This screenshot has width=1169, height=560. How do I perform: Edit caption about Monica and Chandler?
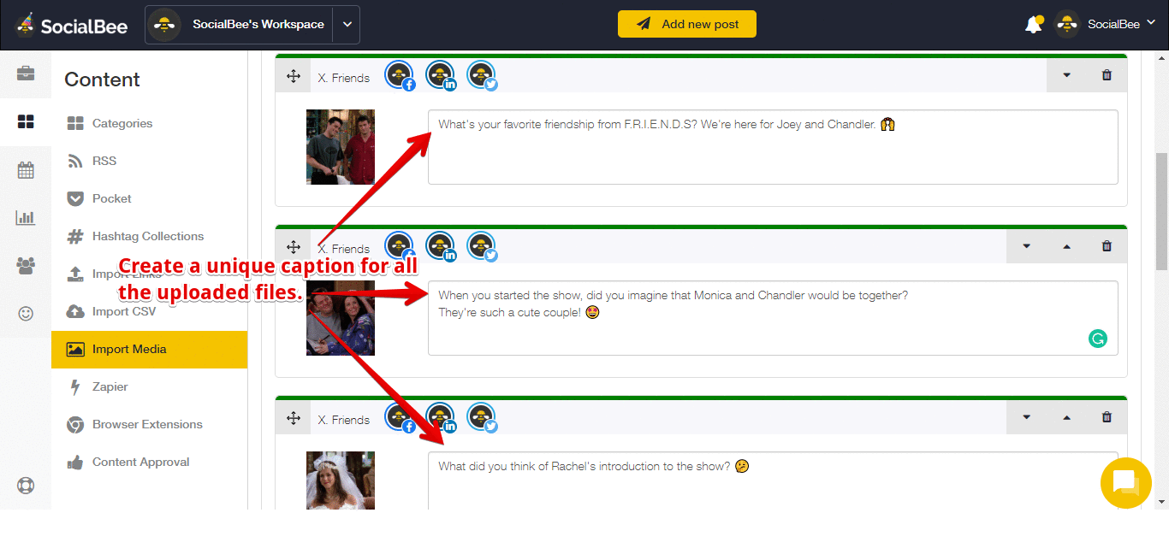click(773, 318)
